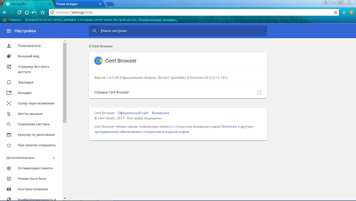Open Поисковая система settings
Image resolution: width=356 pixels, height=201 pixels.
pos(34,124)
